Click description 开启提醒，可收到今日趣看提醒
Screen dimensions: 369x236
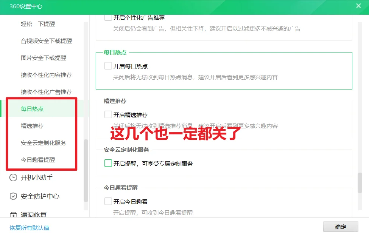(153, 213)
